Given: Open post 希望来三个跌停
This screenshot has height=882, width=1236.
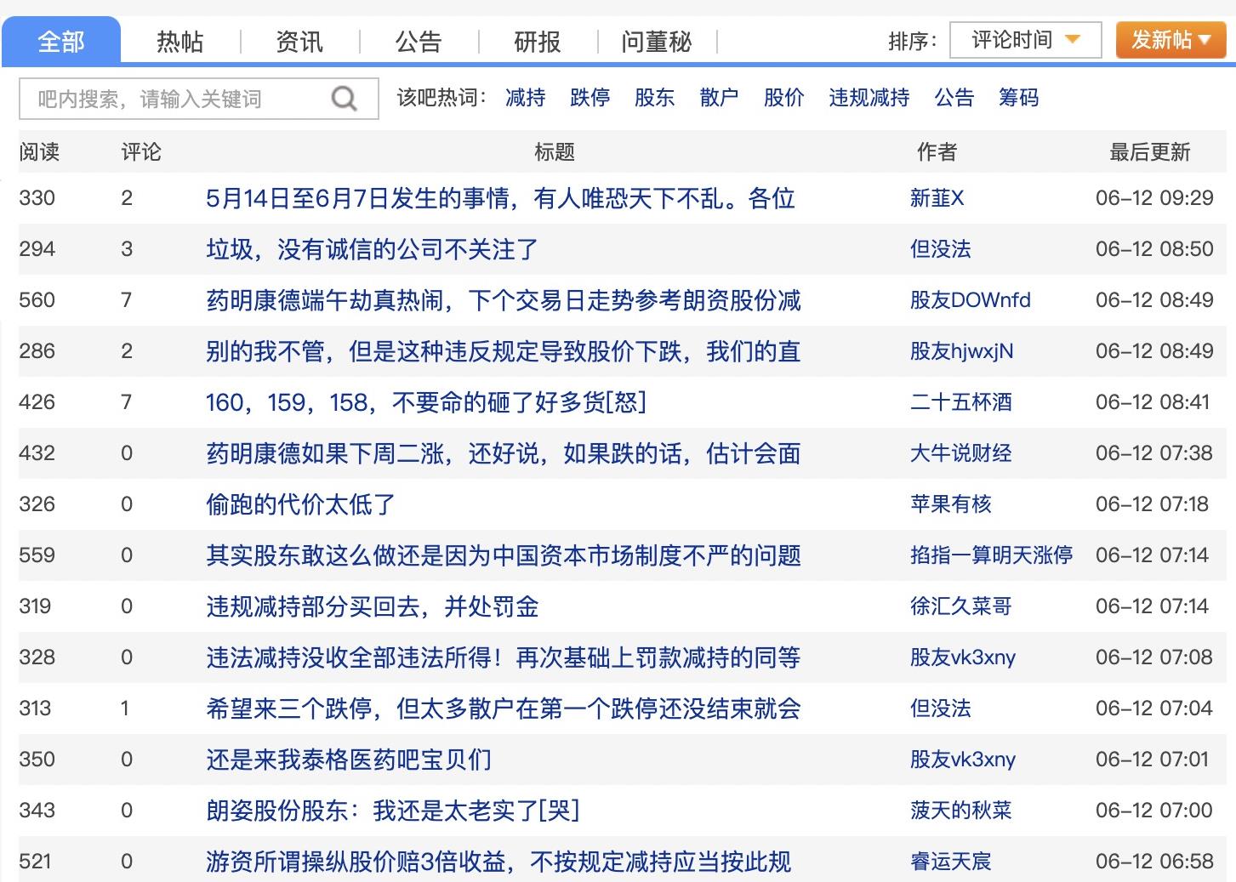Looking at the screenshot, I should (x=504, y=708).
